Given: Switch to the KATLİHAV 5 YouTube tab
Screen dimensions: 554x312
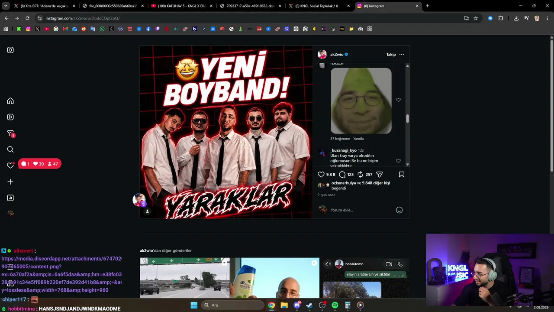Looking at the screenshot, I should 182,6.
